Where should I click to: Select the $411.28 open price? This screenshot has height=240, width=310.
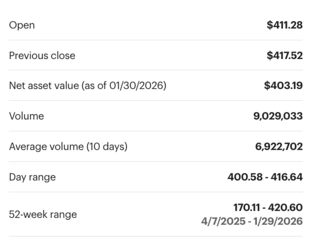tap(285, 25)
